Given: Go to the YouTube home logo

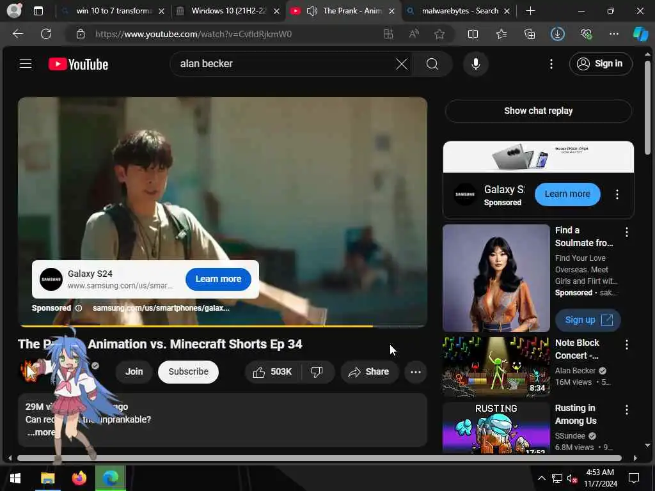Looking at the screenshot, I should (x=78, y=64).
